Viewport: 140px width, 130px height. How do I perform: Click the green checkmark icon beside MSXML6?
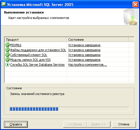click(7, 45)
